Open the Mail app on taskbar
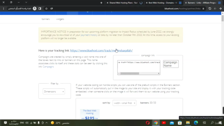The image size is (224, 126). tap(172, 123)
